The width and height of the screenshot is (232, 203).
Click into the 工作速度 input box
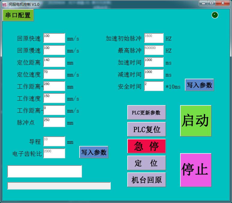pyautogui.click(x=54, y=98)
